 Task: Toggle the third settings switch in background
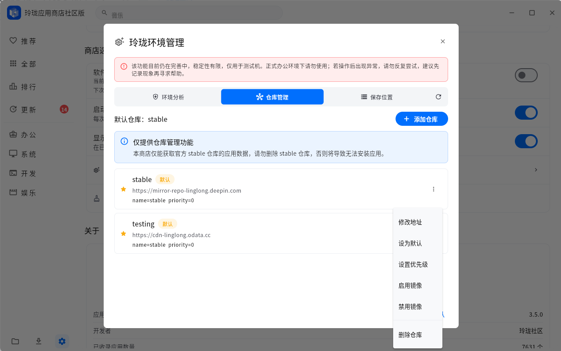pyautogui.click(x=526, y=141)
